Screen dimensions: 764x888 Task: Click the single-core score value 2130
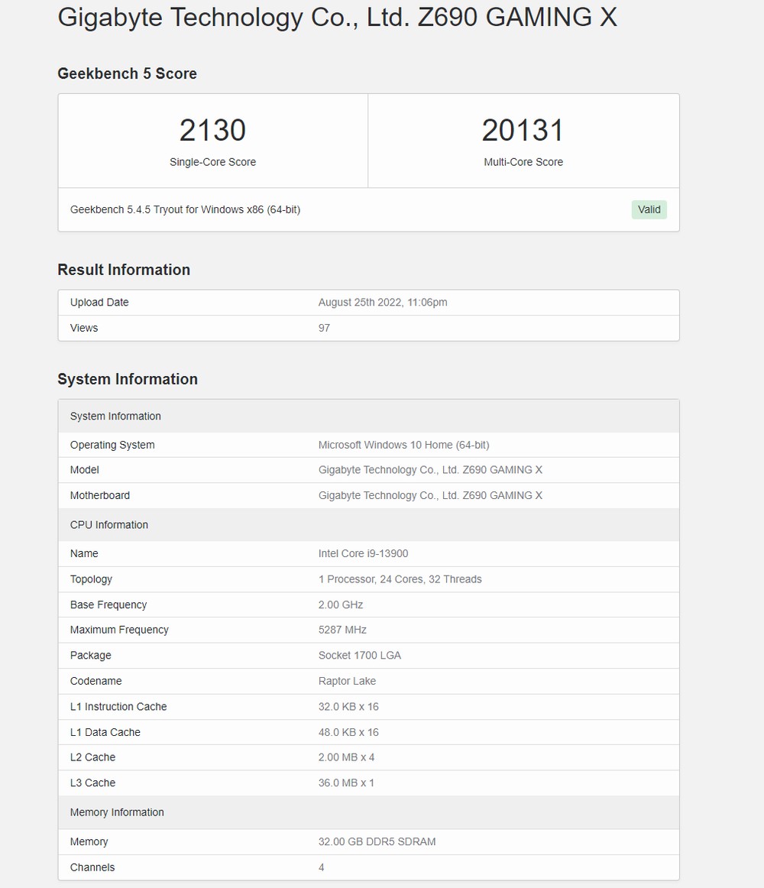[212, 130]
